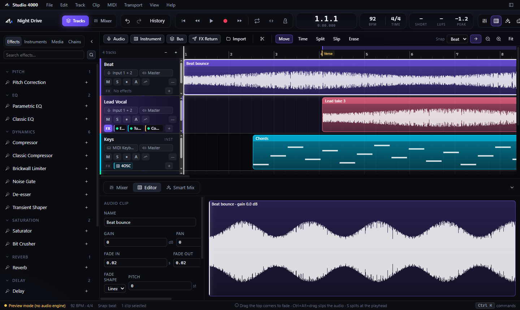This screenshot has width=520, height=310.
Task: Zoom in the timeline
Action: click(x=499, y=39)
